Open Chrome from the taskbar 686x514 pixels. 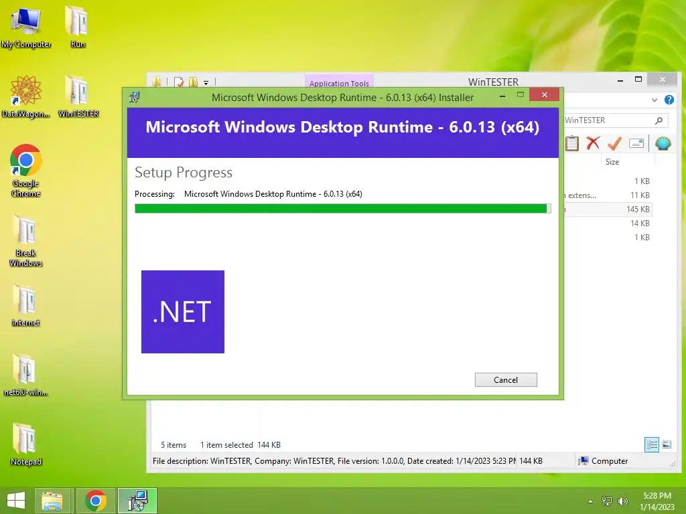point(96,501)
